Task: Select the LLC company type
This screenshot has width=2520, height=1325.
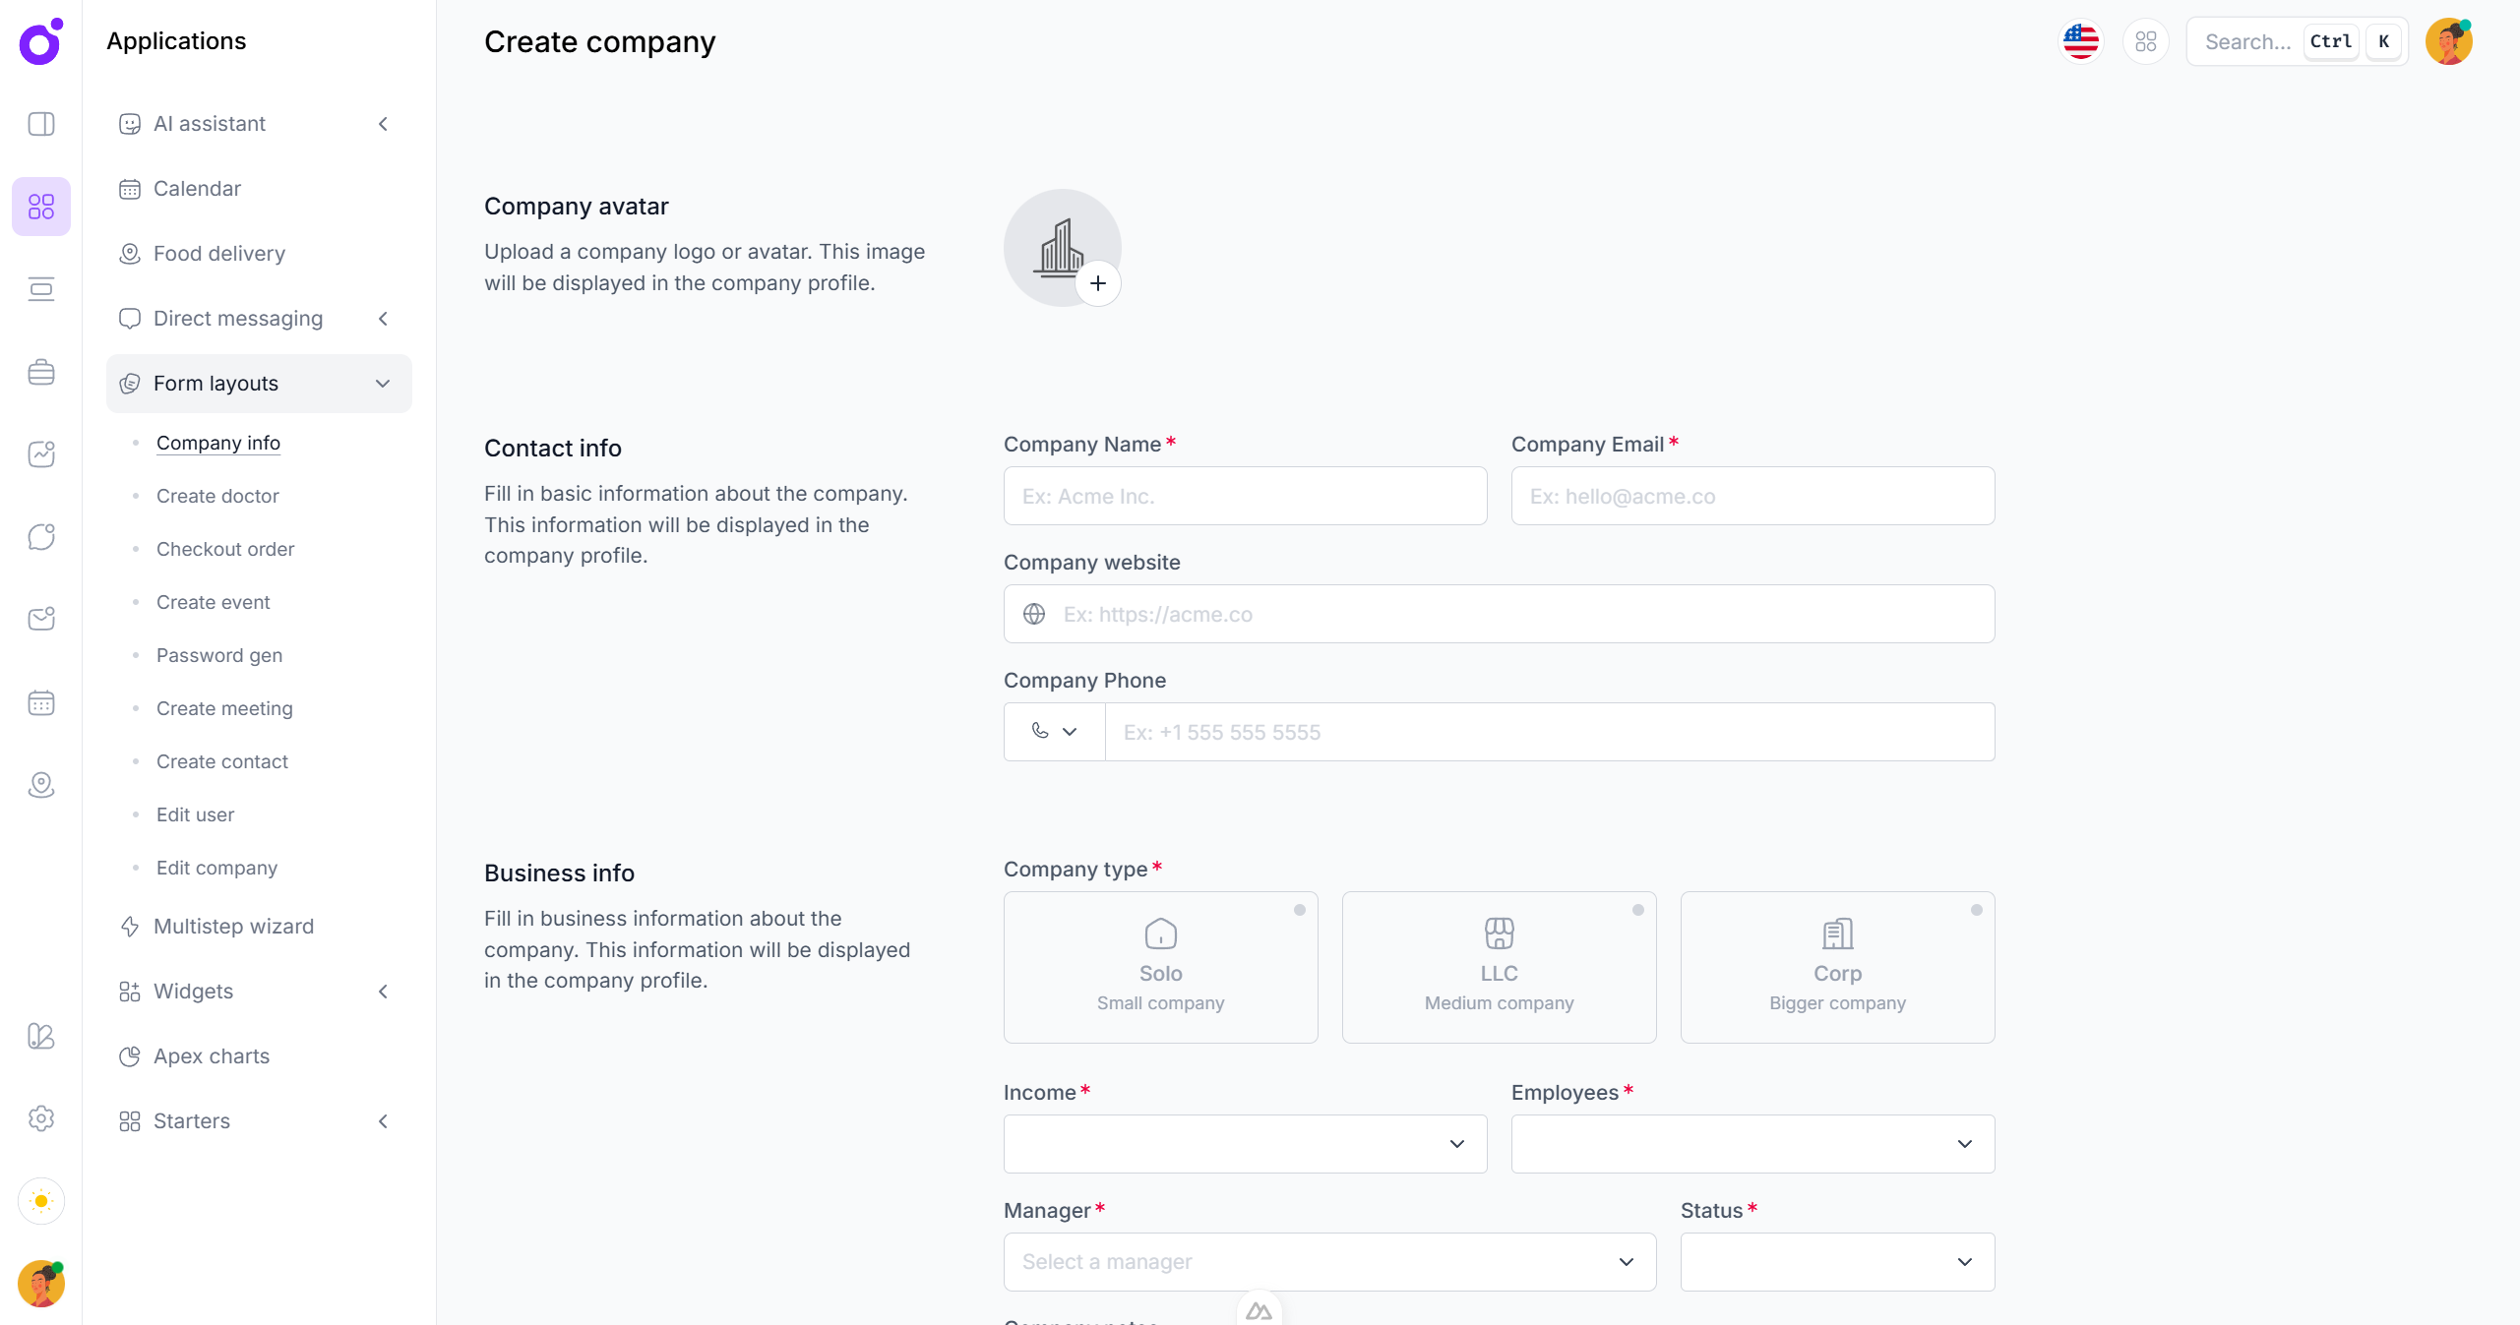Action: click(x=1499, y=967)
